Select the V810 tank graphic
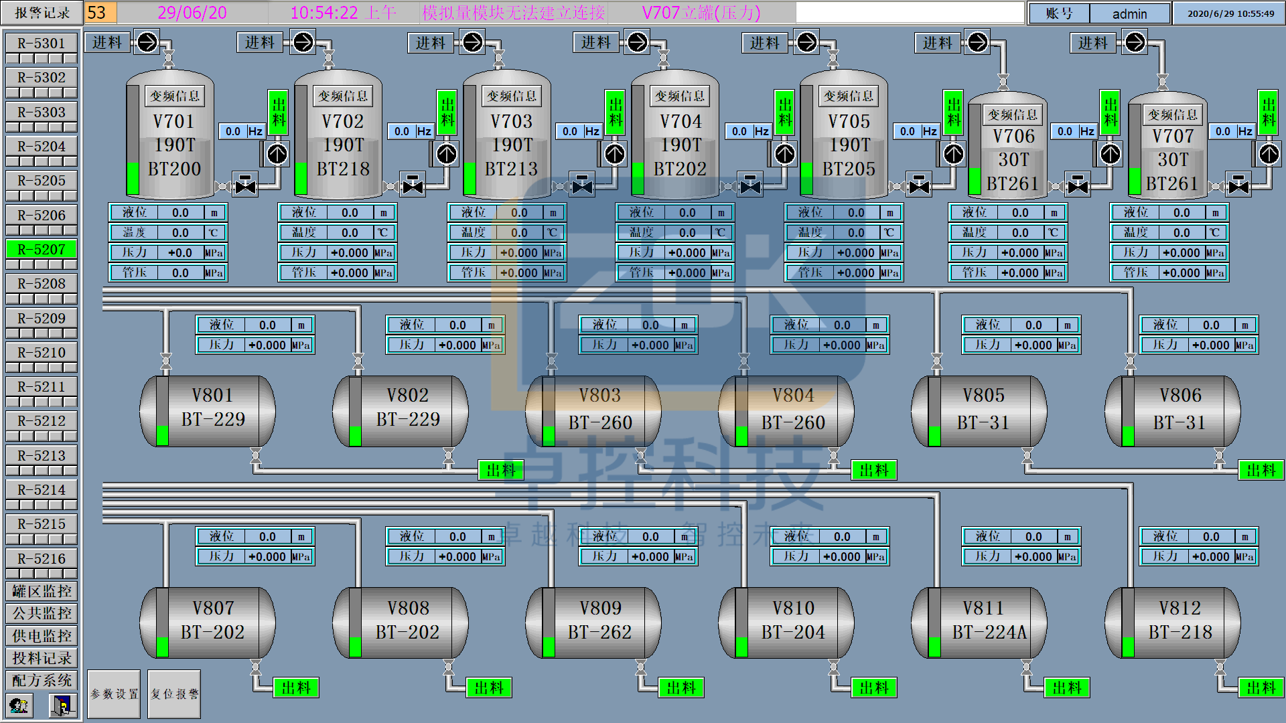This screenshot has height=723, width=1286. click(786, 623)
